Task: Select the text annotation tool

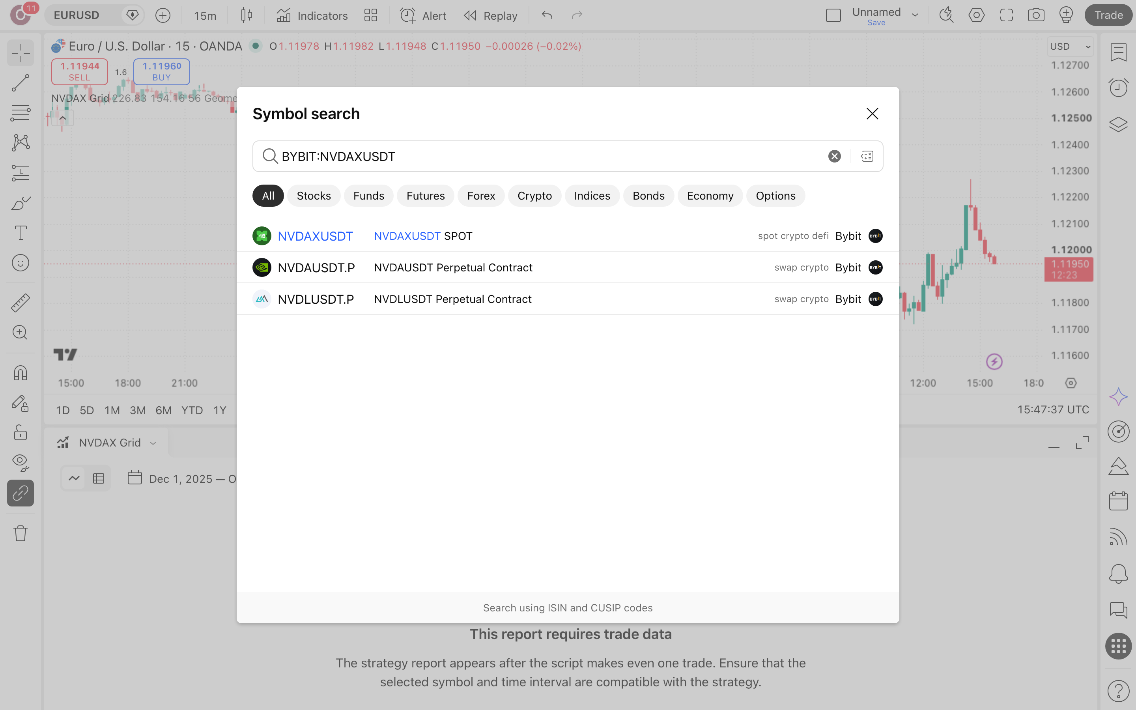Action: tap(20, 233)
